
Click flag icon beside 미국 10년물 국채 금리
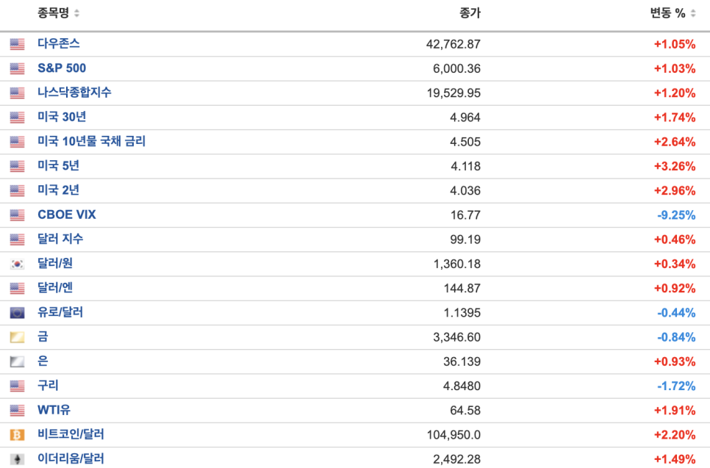tap(17, 142)
